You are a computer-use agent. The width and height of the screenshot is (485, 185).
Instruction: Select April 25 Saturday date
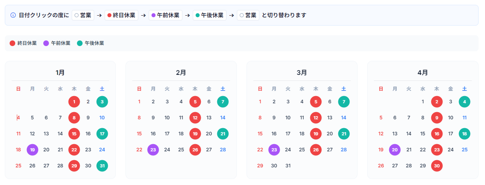pos(465,150)
